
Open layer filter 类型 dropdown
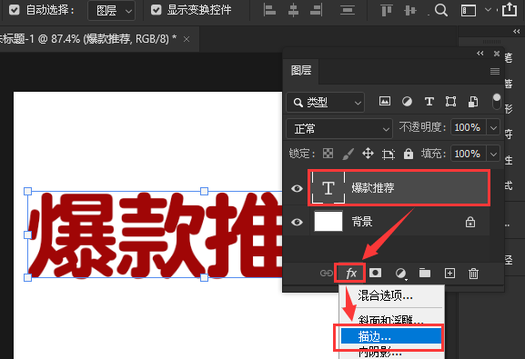click(x=325, y=102)
